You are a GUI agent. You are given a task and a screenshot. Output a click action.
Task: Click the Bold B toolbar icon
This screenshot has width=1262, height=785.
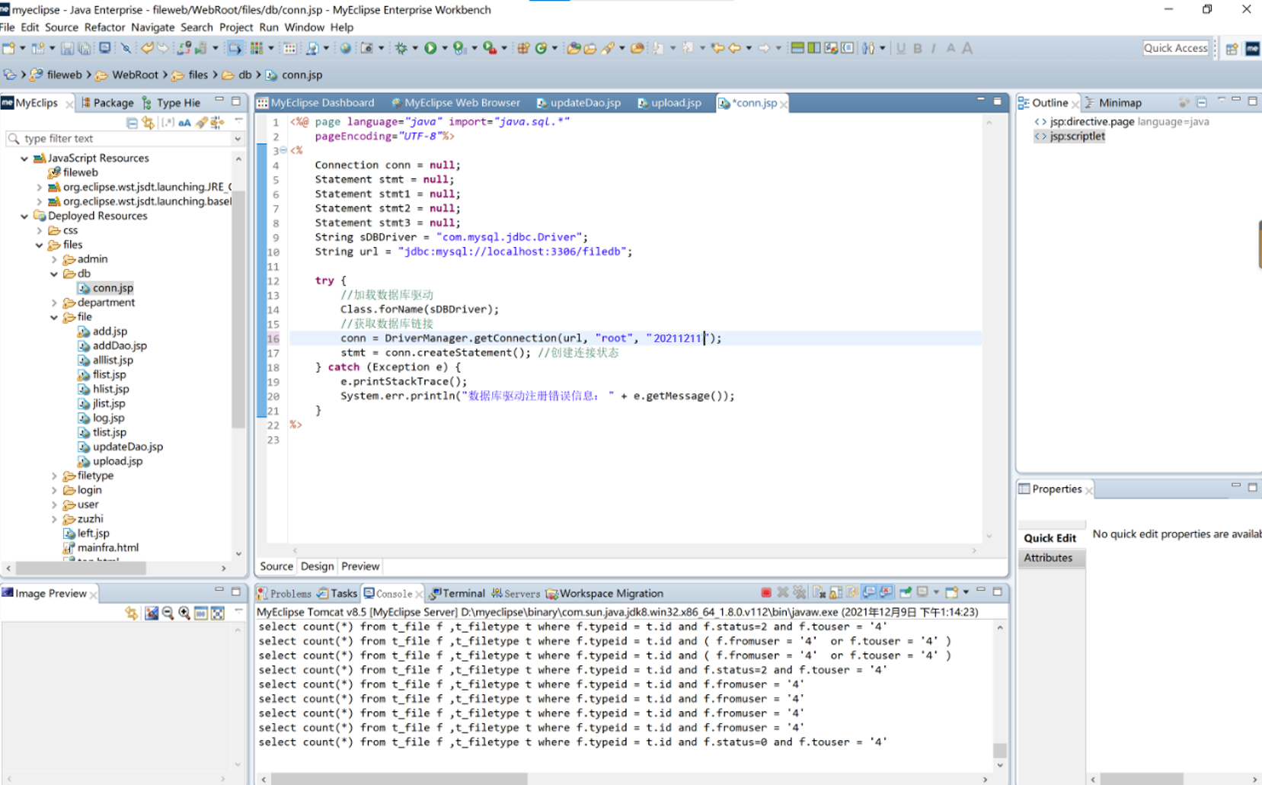[x=918, y=48]
